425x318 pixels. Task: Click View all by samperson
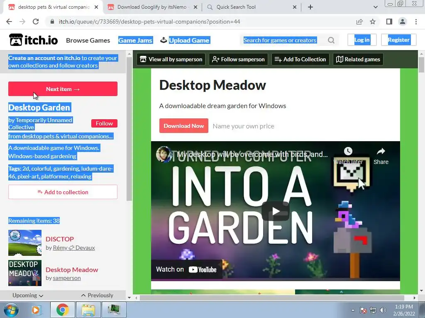[x=171, y=59]
